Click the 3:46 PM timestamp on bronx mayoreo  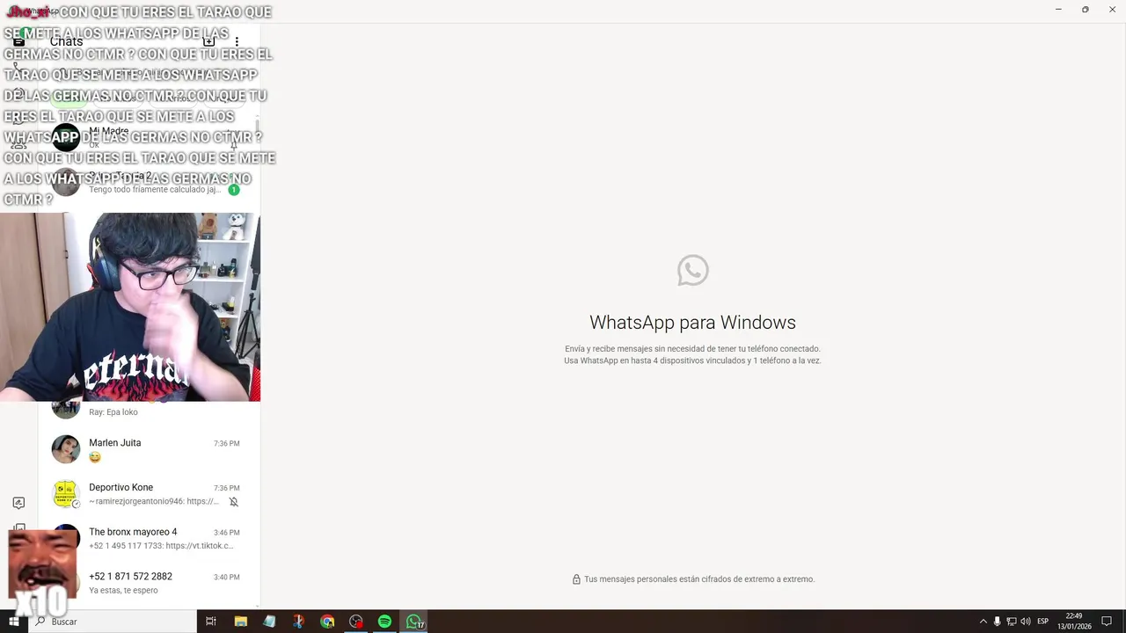click(x=226, y=533)
